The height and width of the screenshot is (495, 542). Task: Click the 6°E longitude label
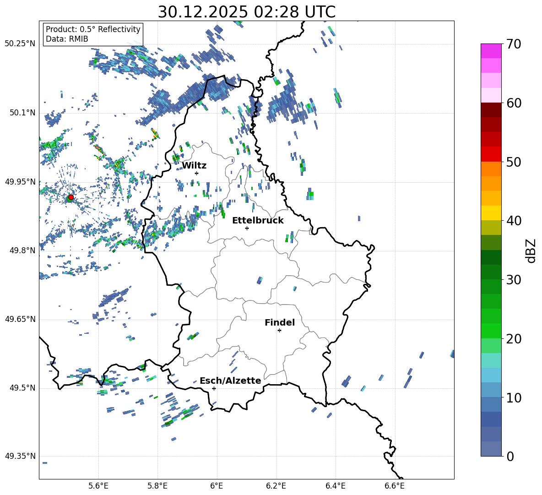tap(217, 486)
